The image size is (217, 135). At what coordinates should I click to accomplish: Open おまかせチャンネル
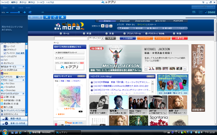pos(9,114)
